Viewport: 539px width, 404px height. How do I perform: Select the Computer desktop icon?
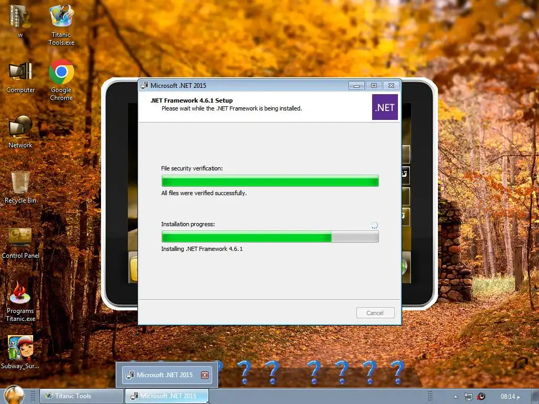tap(21, 77)
